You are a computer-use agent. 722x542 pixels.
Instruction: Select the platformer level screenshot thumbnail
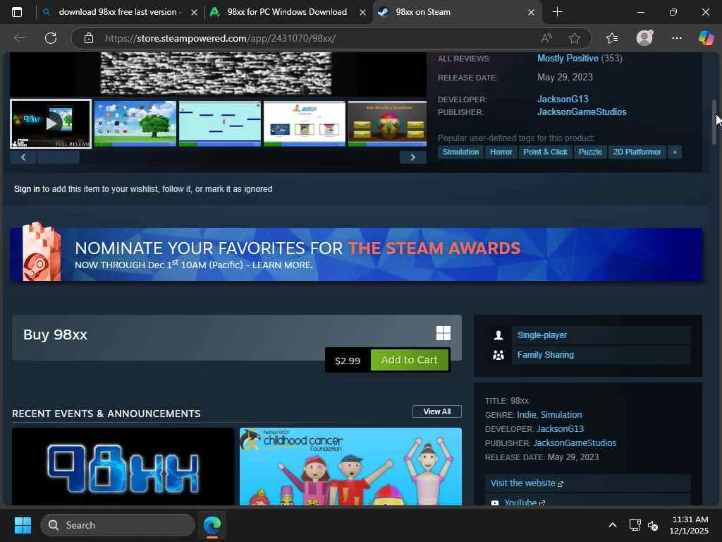pyautogui.click(x=220, y=124)
